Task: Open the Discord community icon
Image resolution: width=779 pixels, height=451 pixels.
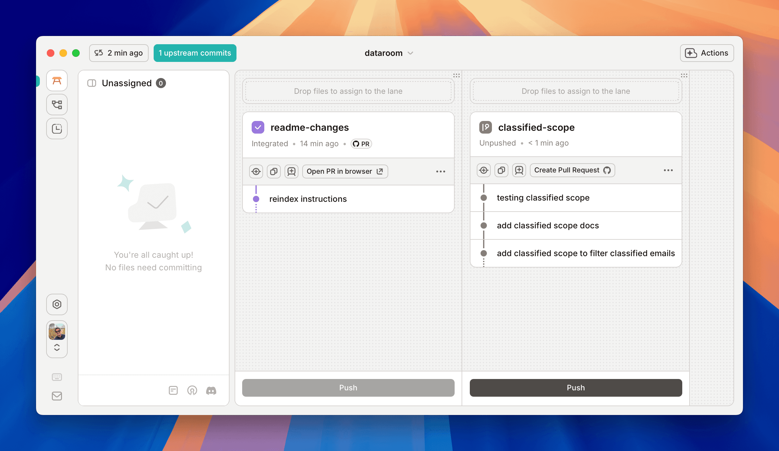Action: (211, 391)
